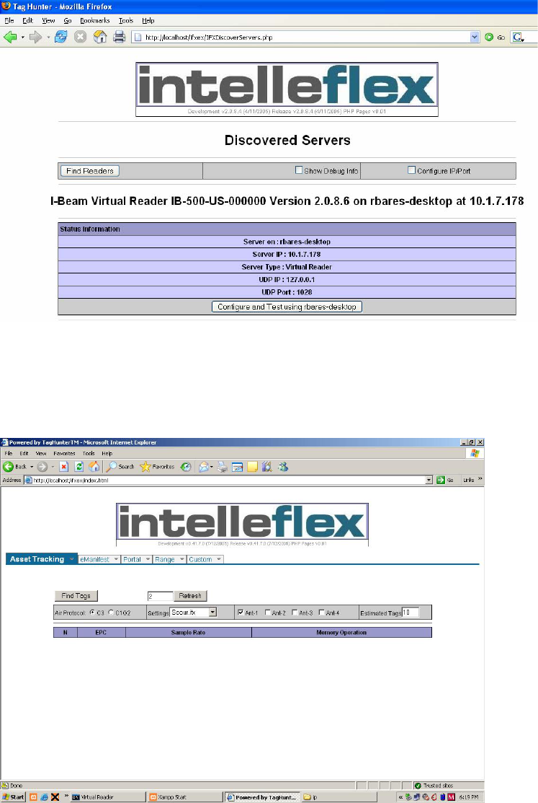
Task: Expand the eManifest menu arrow
Action: point(117,559)
